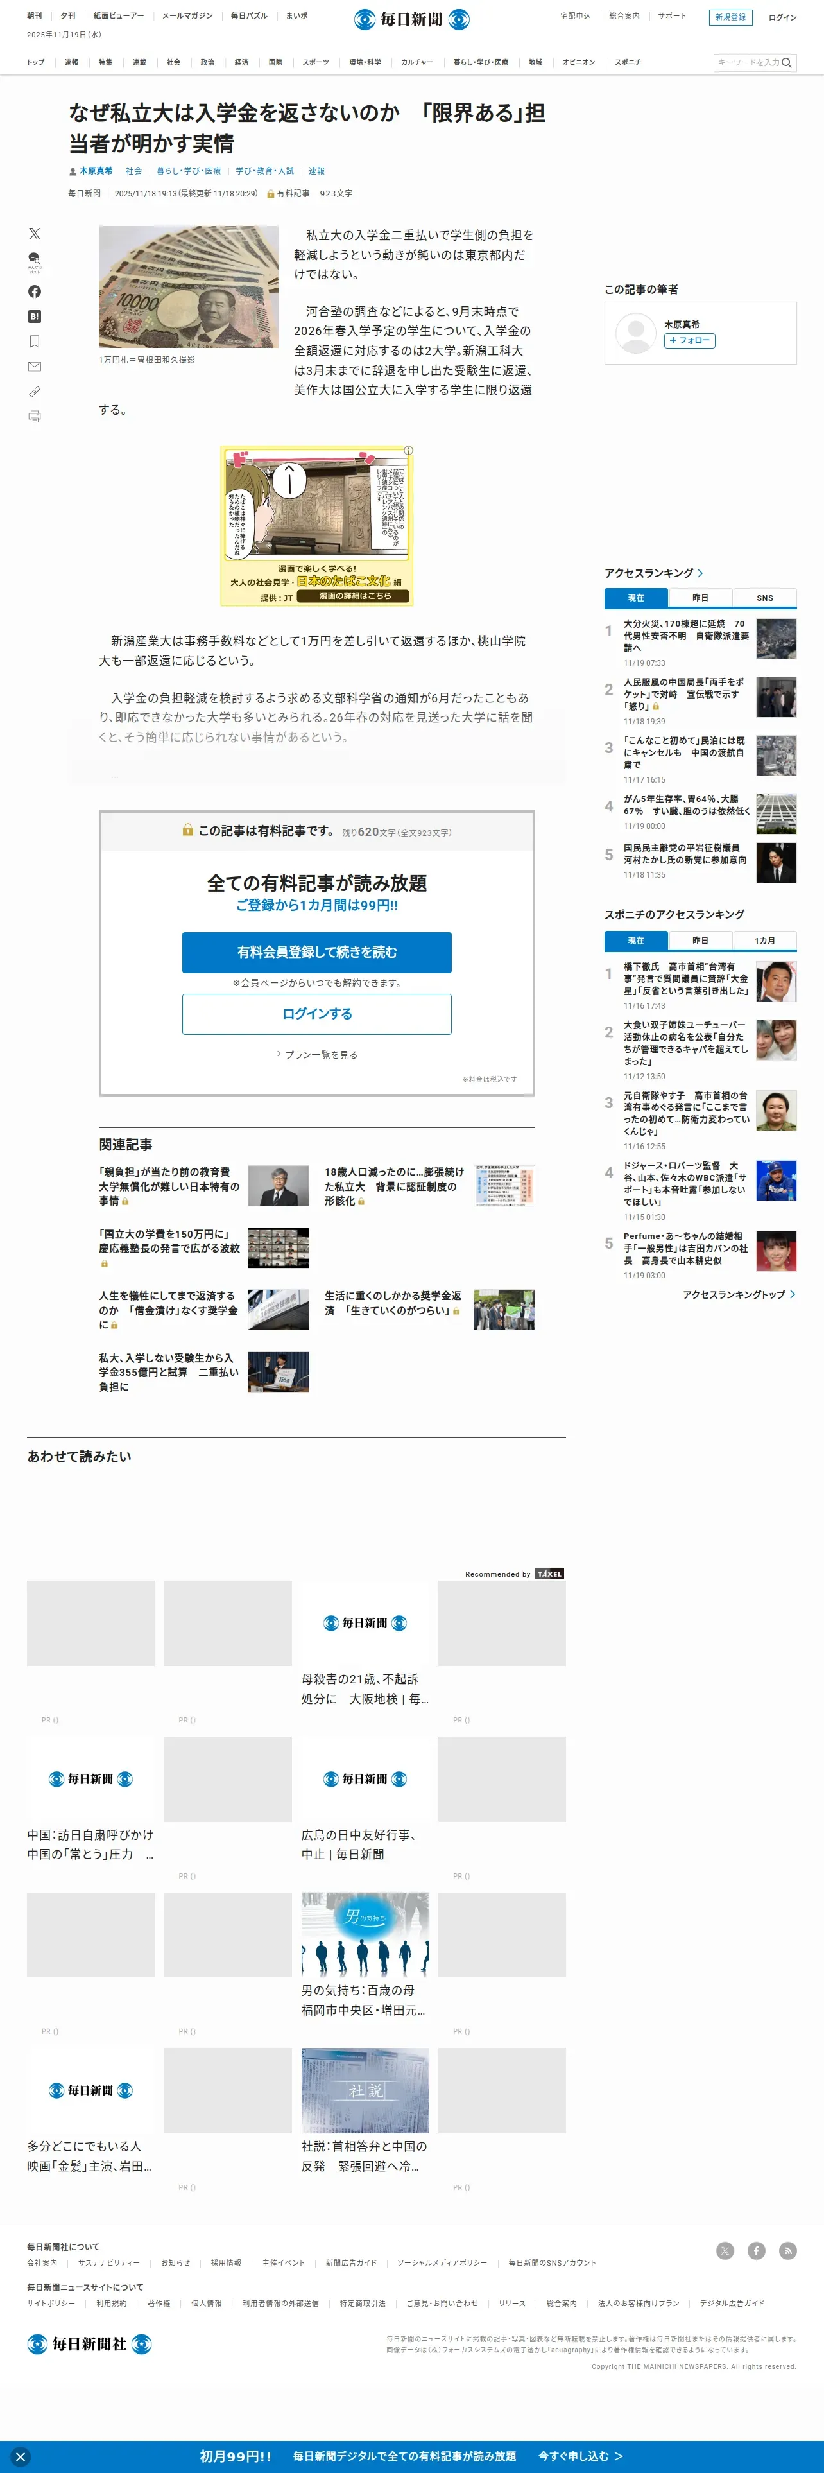Send article by email icon

[x=35, y=366]
